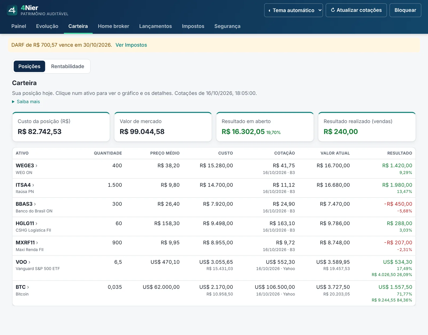Go to the Impostos tab
Screen dimensions: 428x335
coord(193,26)
